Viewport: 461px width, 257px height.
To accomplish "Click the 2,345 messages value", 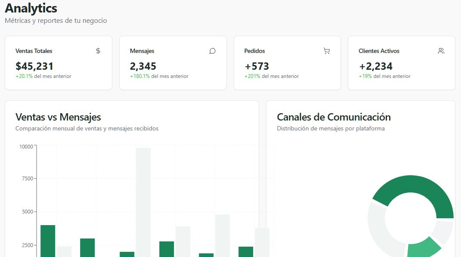I will point(143,66).
